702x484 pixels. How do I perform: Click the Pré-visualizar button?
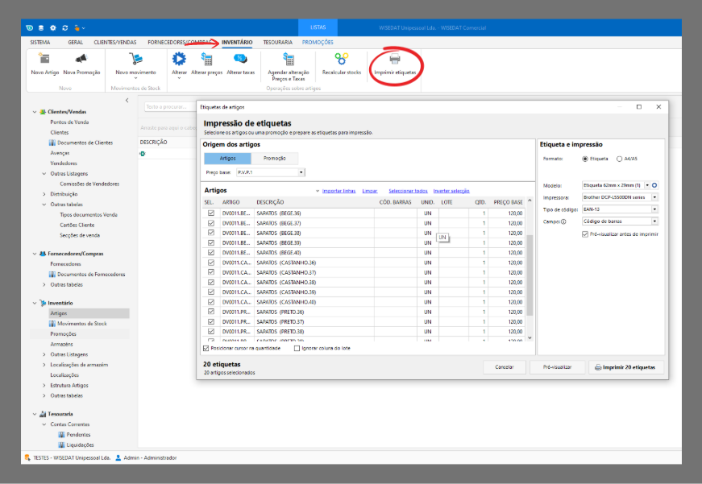(558, 367)
